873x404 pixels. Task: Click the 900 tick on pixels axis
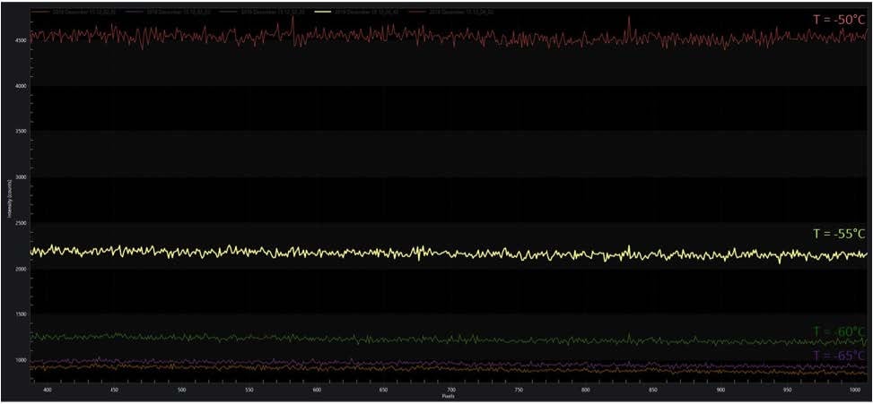[720, 390]
